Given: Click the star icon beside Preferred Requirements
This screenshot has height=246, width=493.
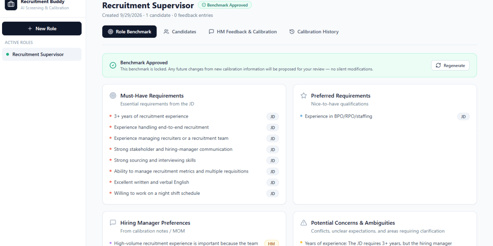Looking at the screenshot, I should (304, 96).
